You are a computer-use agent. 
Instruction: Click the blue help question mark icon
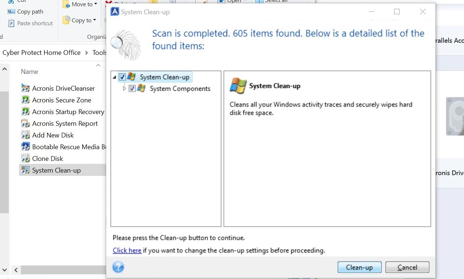tap(118, 267)
